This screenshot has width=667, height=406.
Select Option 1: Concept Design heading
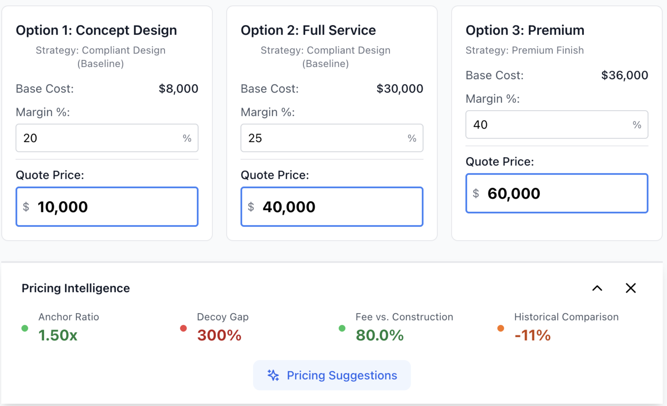[x=96, y=30]
